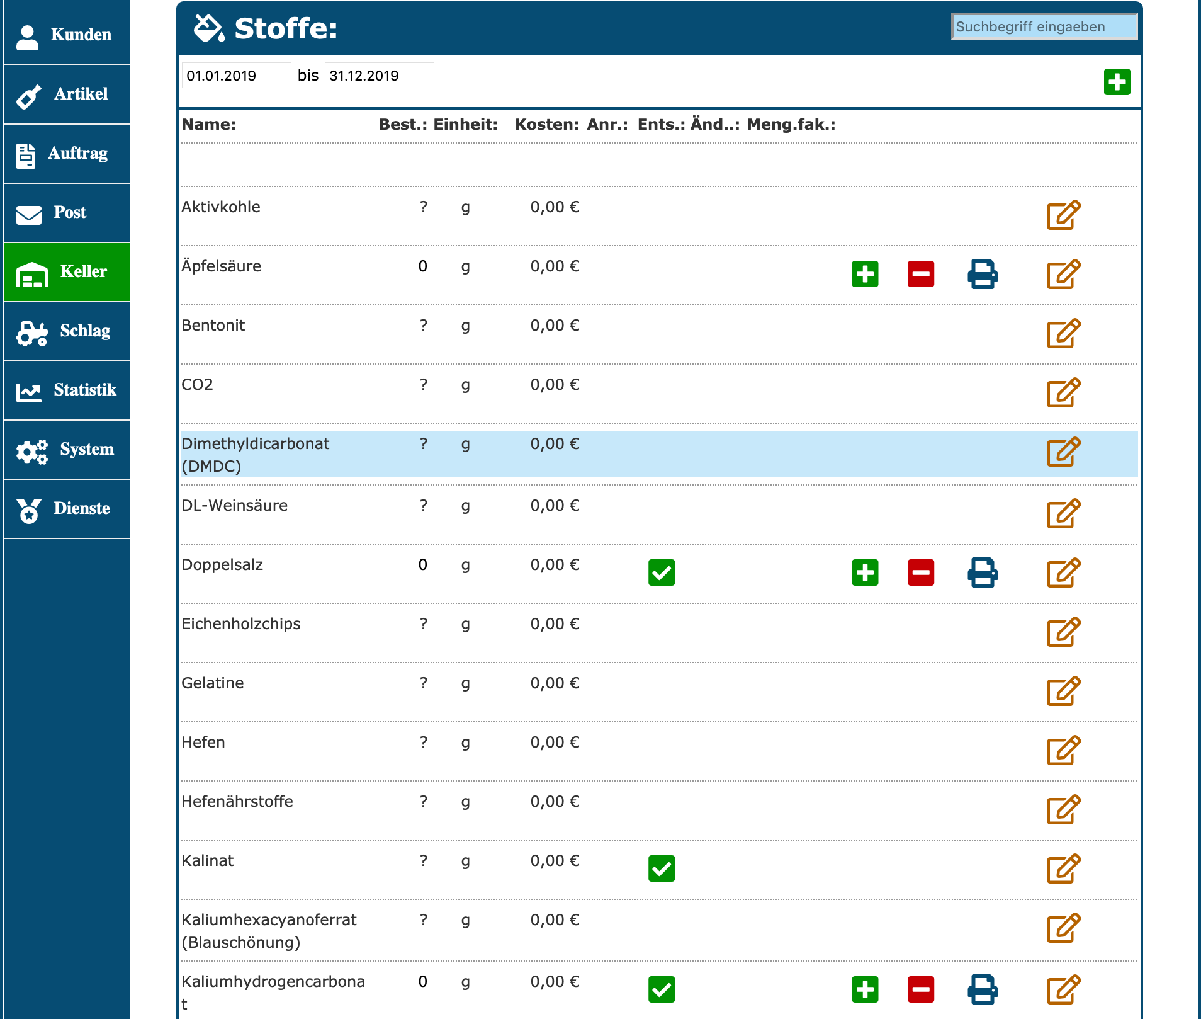Click the start date field 01.01.2019

point(236,76)
